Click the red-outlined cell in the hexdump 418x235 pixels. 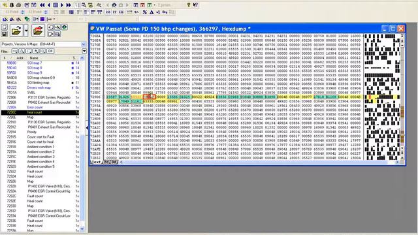[150, 97]
